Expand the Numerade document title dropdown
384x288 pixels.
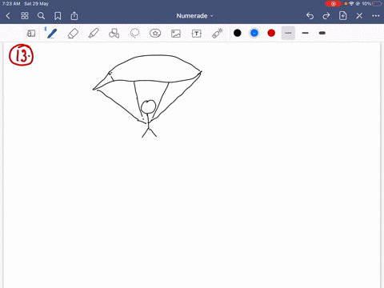[194, 16]
